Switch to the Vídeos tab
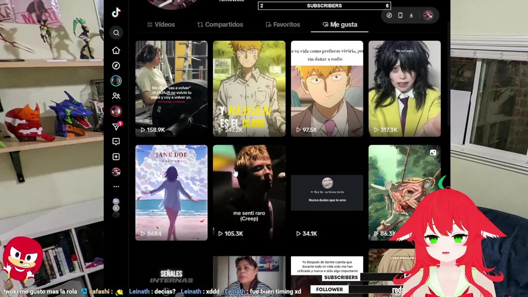This screenshot has width=528, height=297. tap(161, 24)
